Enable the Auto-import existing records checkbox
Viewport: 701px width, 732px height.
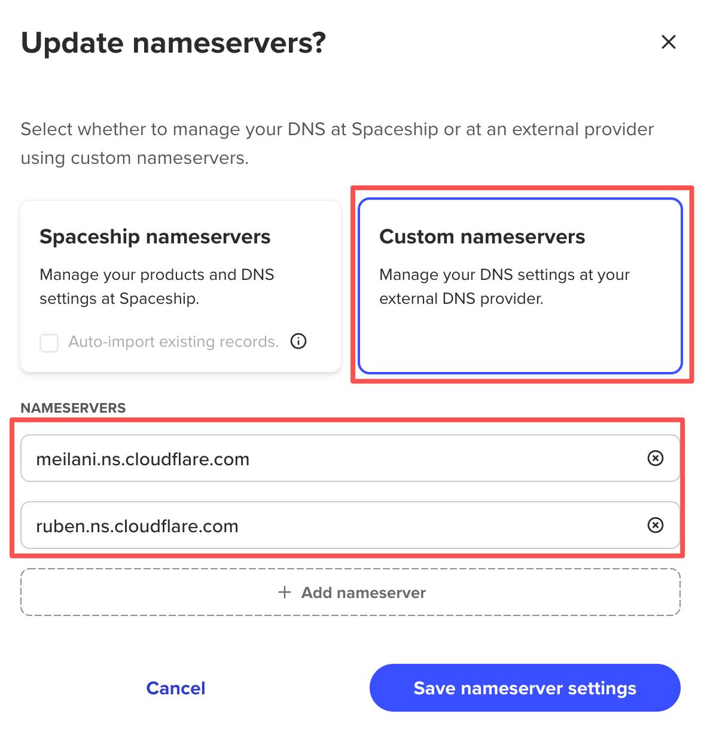49,343
